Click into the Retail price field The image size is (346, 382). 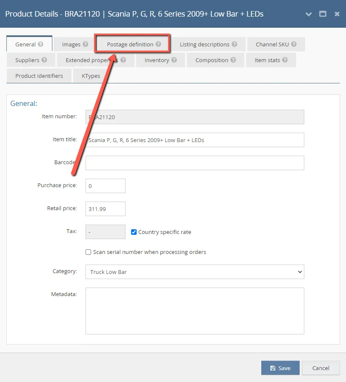click(105, 209)
